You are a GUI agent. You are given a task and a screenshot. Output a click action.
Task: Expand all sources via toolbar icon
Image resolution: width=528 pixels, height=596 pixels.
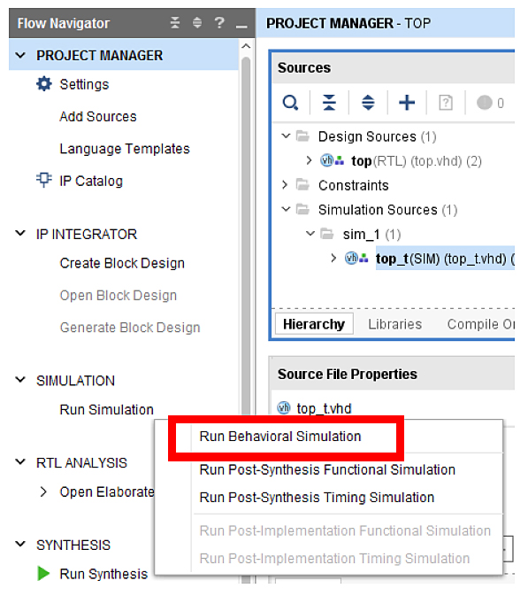[x=368, y=103]
